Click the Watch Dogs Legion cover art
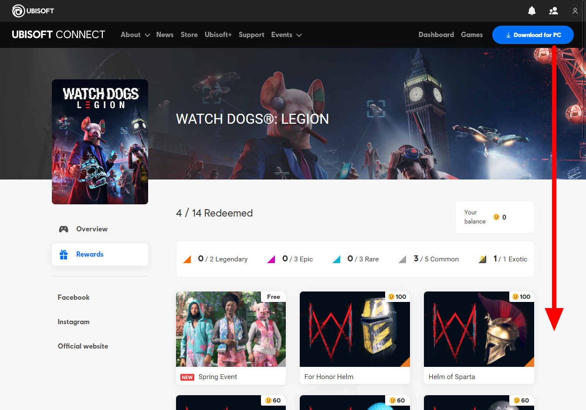586x410 pixels. (100, 142)
